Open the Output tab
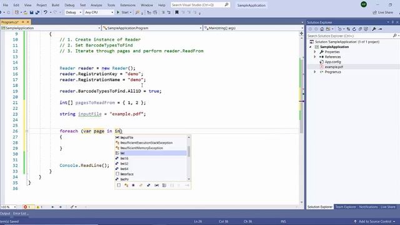 (5, 213)
